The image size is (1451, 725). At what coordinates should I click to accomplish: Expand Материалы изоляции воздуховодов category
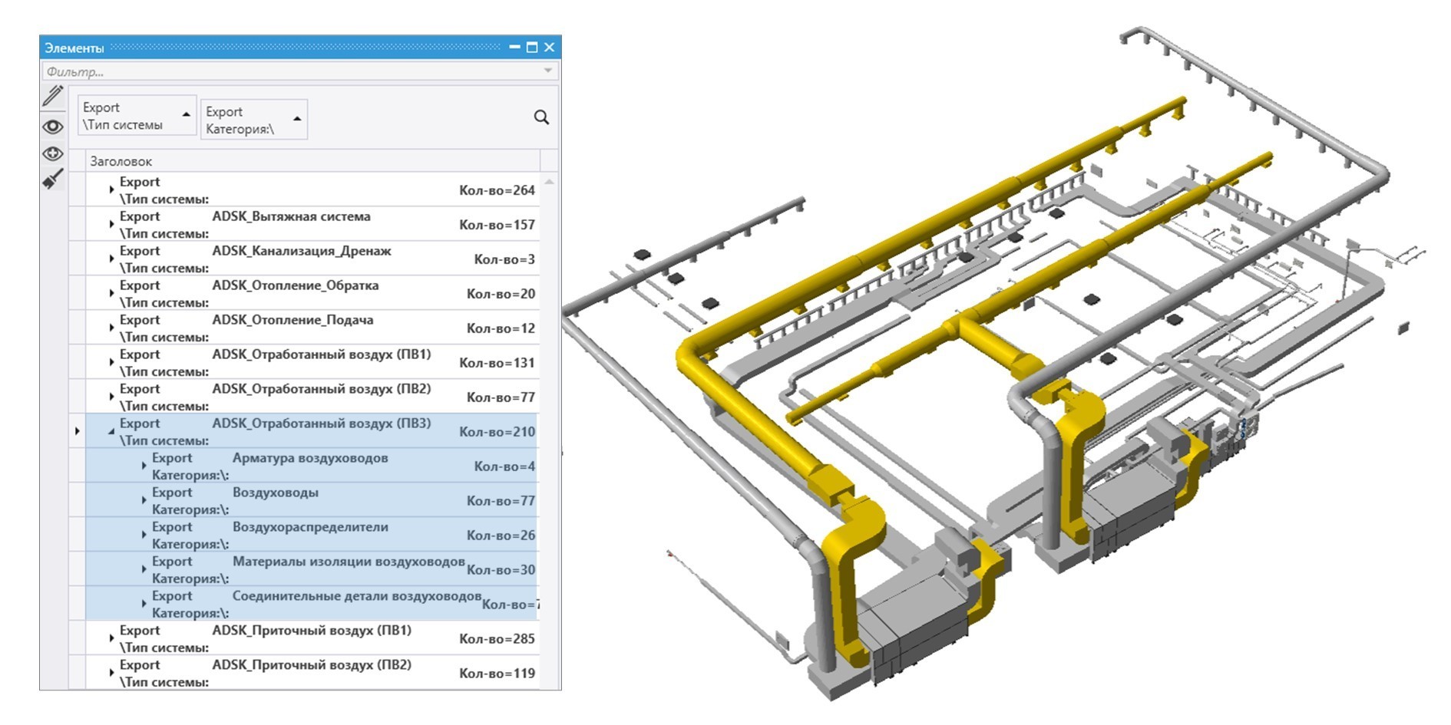pyautogui.click(x=144, y=569)
